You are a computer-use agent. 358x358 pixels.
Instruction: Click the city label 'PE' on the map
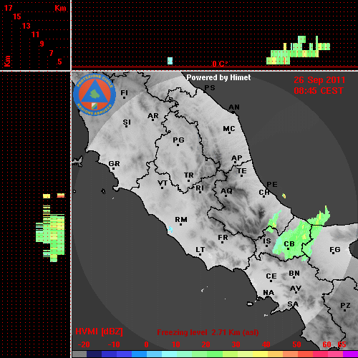click(x=272, y=184)
